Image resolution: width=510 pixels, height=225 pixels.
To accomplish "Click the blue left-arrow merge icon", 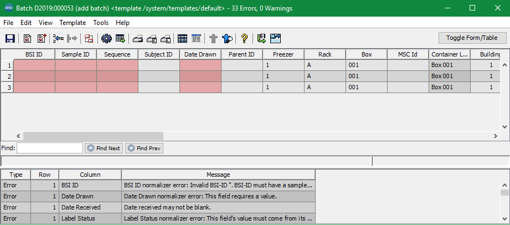I will click(58, 38).
